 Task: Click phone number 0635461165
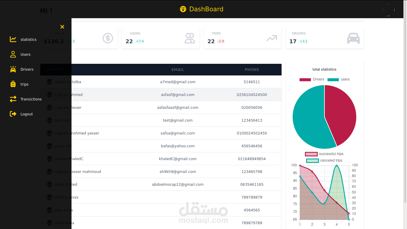click(252, 185)
